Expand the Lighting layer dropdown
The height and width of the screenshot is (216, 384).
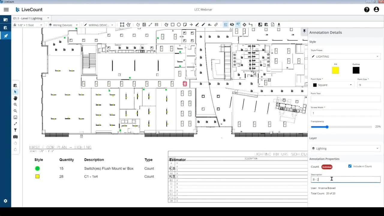(x=346, y=148)
